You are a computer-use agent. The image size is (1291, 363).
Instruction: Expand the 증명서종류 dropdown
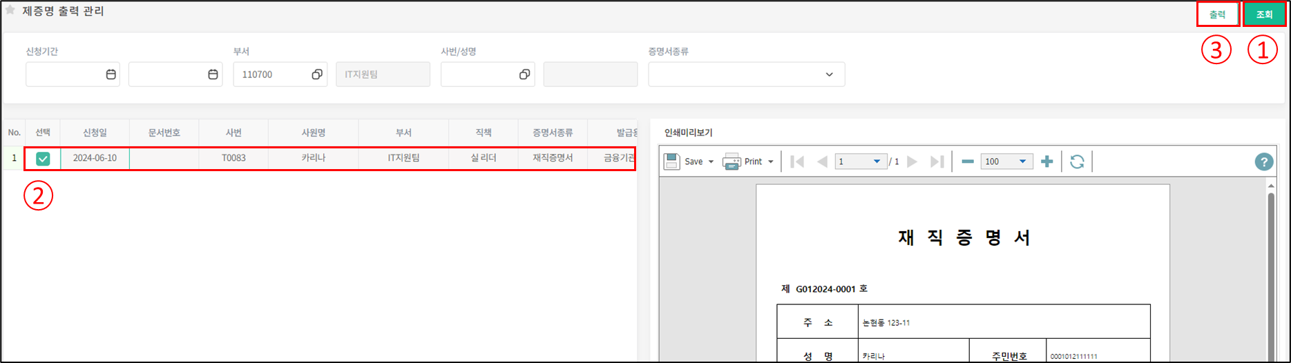tap(829, 75)
